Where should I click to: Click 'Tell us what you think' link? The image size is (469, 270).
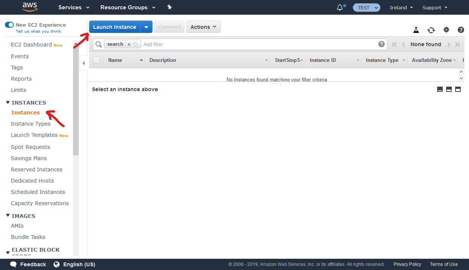point(39,31)
